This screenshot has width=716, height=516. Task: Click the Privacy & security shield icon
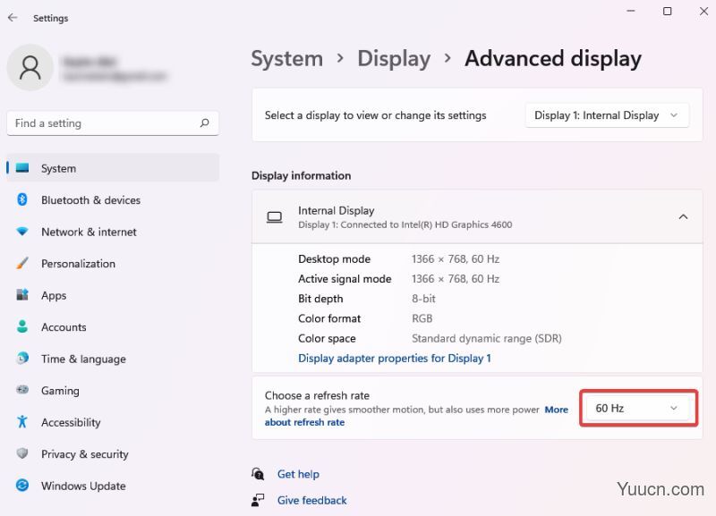21,453
